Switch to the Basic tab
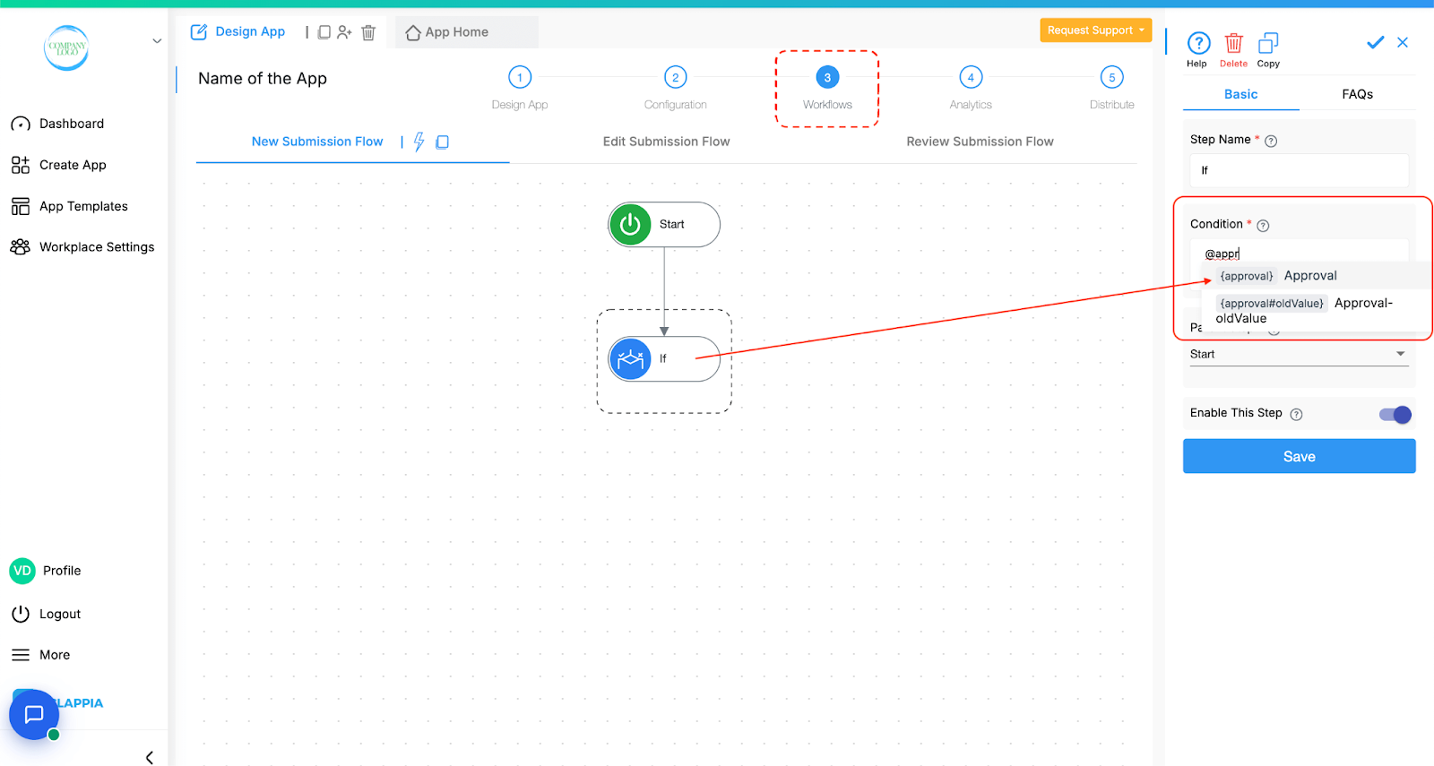 (x=1241, y=94)
